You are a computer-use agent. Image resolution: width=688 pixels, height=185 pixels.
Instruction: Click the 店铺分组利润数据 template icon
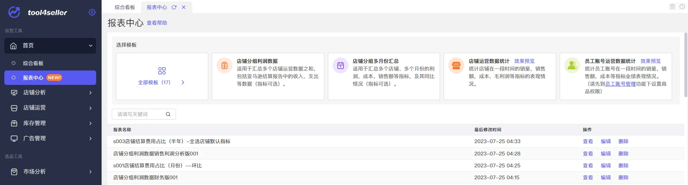coord(225,65)
